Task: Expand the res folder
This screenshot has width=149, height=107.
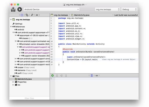Action: (x=13, y=85)
